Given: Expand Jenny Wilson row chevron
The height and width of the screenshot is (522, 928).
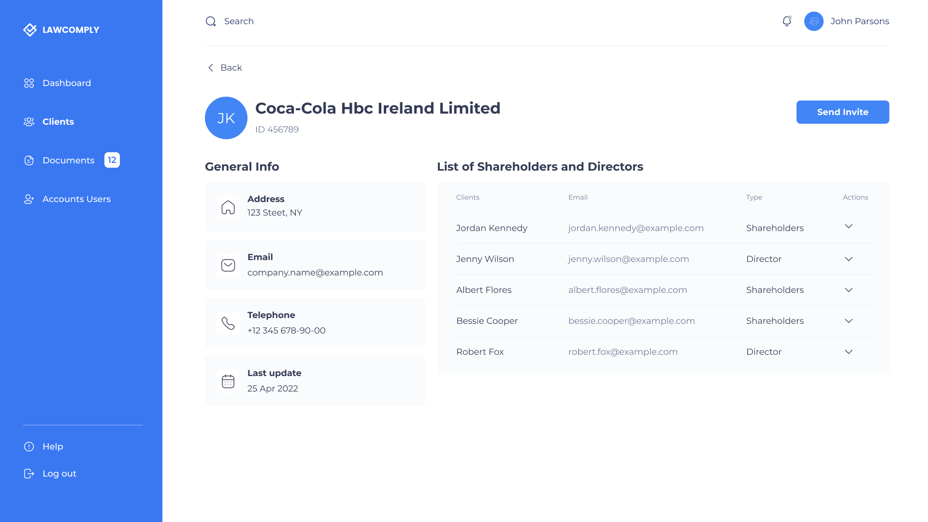Looking at the screenshot, I should [849, 259].
